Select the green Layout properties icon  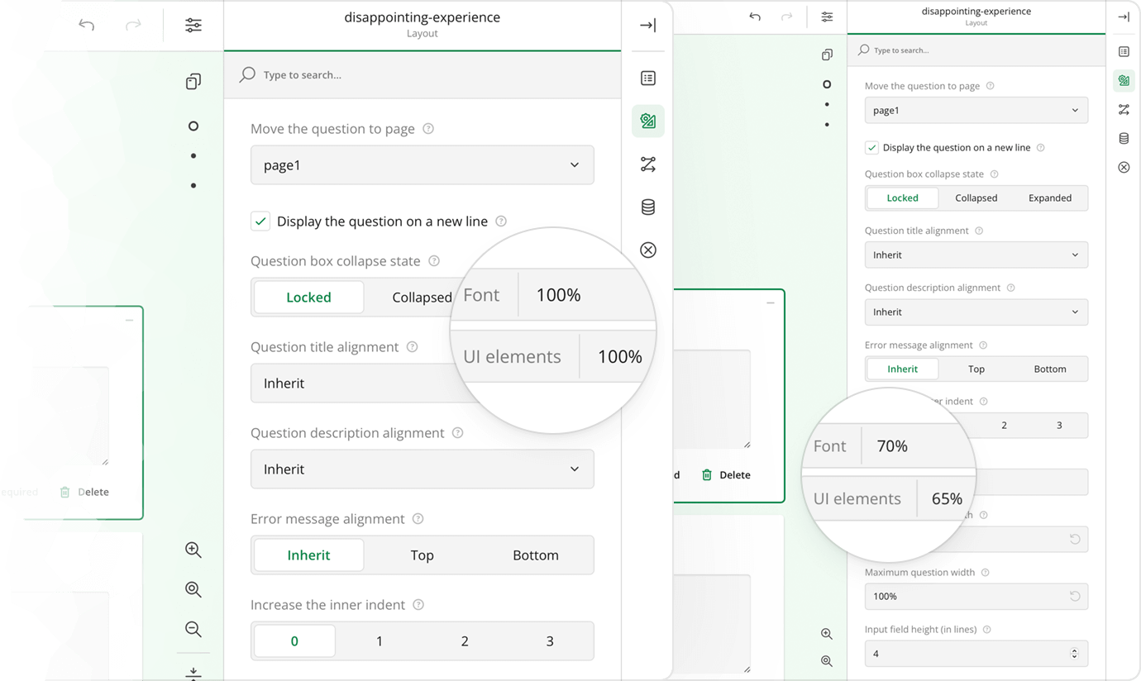coord(647,121)
